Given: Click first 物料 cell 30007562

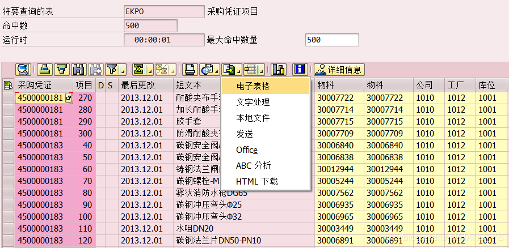Looking at the screenshot, I should [x=339, y=193].
